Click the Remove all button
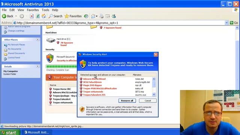The width and height of the screenshot is (240, 135). 127,101
